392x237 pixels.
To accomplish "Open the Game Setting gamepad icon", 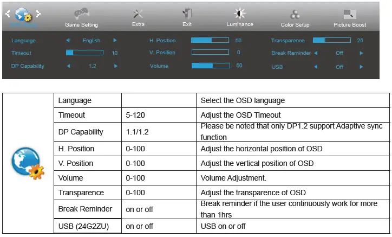I will click(x=81, y=14).
